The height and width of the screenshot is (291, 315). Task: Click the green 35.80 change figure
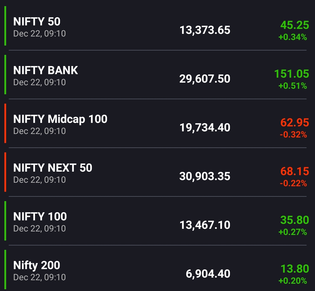point(294,220)
